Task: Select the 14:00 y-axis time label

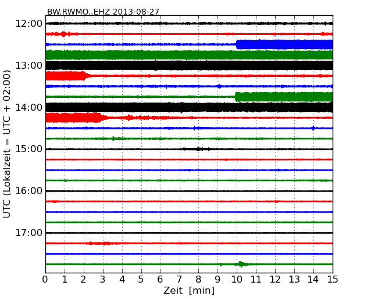Action: tap(29, 108)
